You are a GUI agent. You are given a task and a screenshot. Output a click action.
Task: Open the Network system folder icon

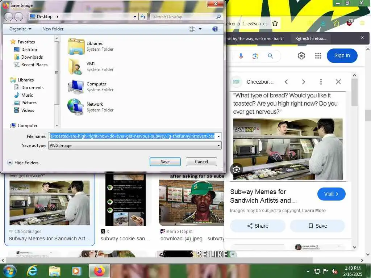pos(75,107)
